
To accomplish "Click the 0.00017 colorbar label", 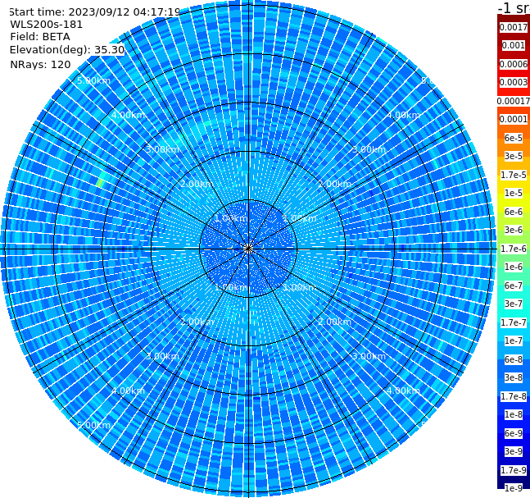I will [514, 101].
